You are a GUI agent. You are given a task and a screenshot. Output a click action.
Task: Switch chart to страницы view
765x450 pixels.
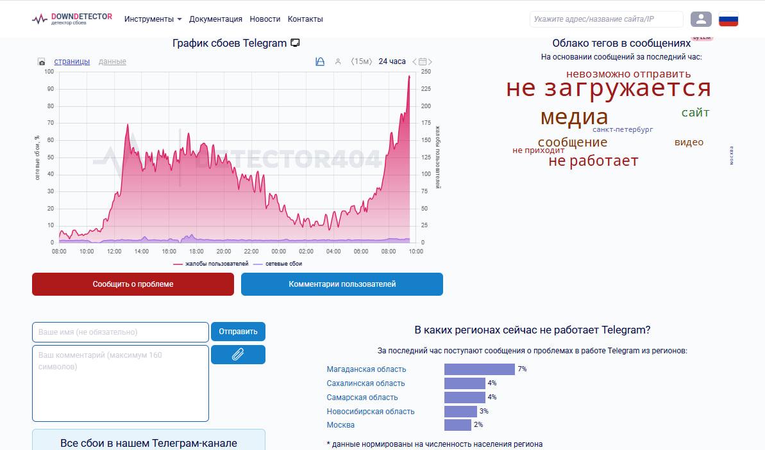72,61
